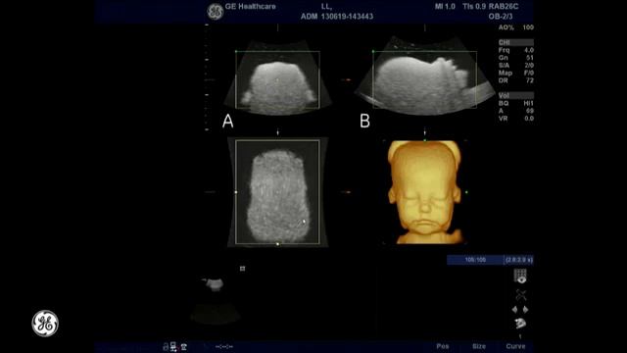Image resolution: width=627 pixels, height=353 pixels.
Task: Click the 3D rendered fetal face image
Action: pyautogui.click(x=424, y=192)
